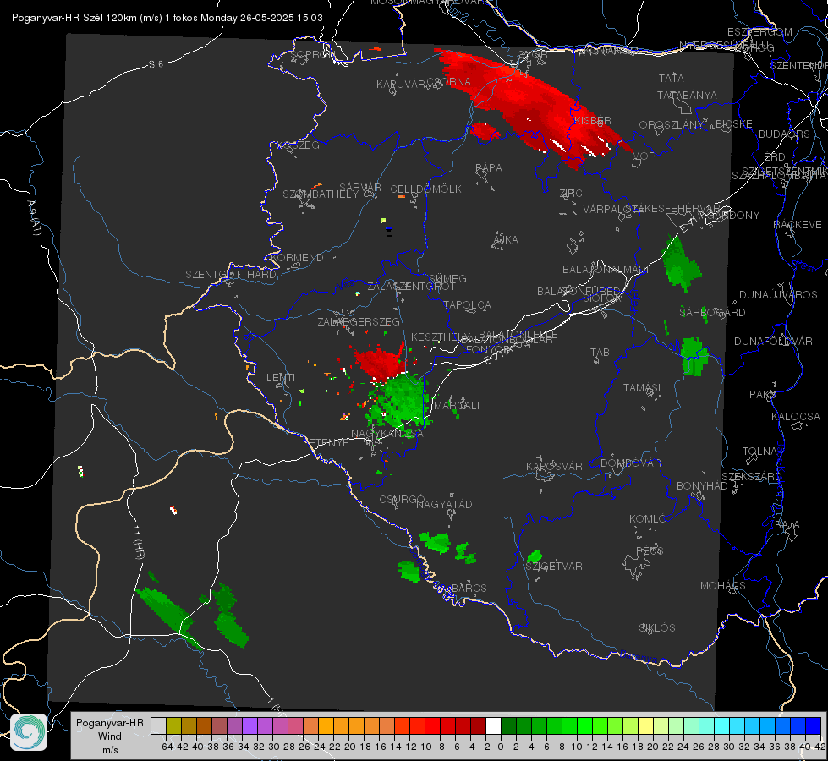Click the KAPUVÁR town label
Image resolution: width=828 pixels, height=761 pixels.
(401, 85)
